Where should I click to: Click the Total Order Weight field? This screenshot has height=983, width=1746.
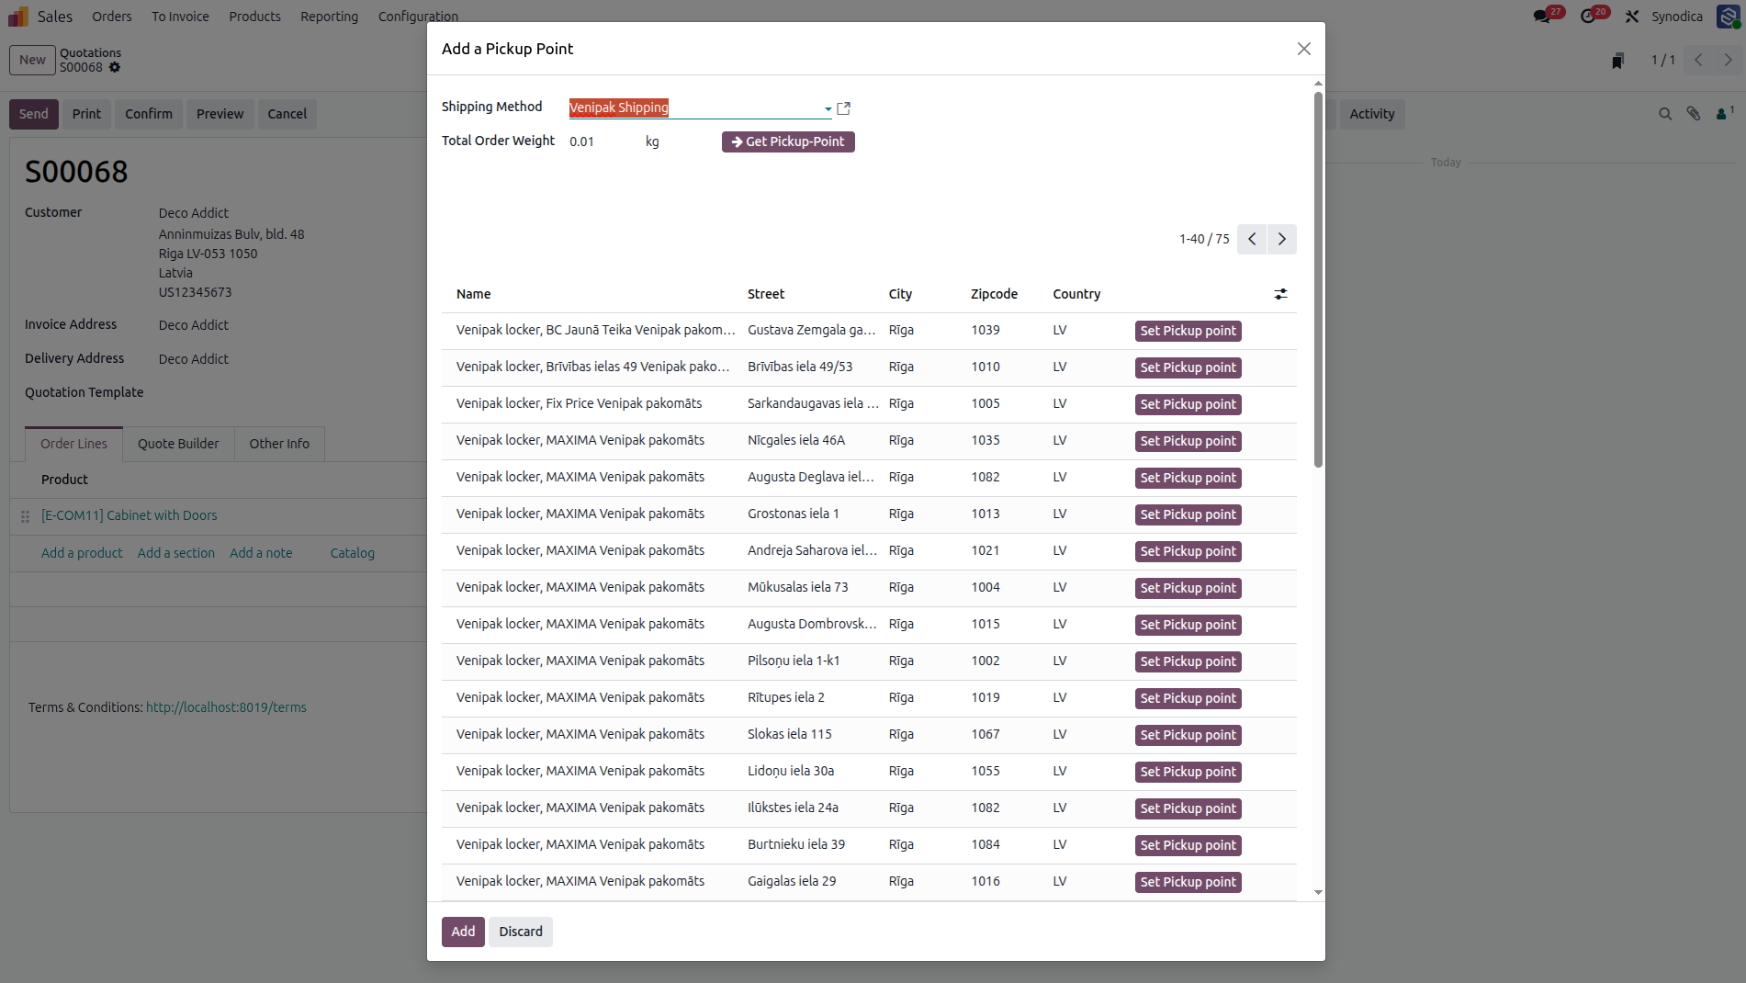602,141
